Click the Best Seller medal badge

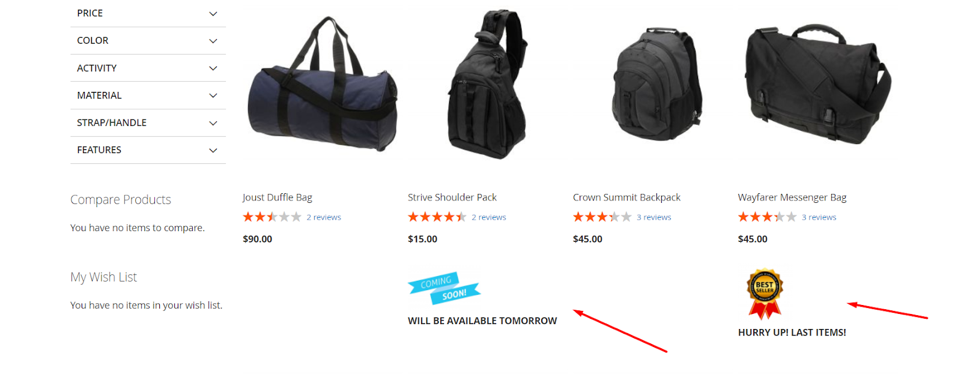[x=765, y=294]
